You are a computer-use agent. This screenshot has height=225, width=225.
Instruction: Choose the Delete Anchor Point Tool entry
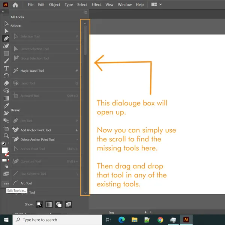coord(37,139)
